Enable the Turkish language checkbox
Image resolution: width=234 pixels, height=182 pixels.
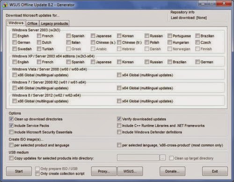39,49
